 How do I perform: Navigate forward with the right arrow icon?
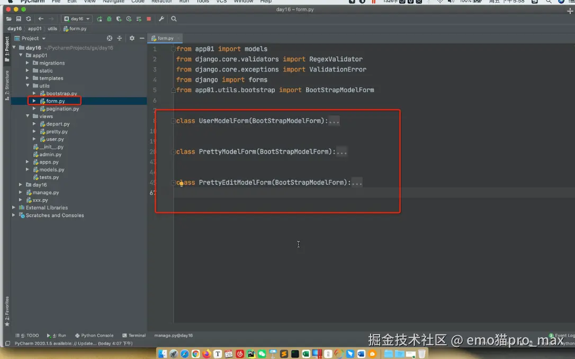click(x=51, y=19)
